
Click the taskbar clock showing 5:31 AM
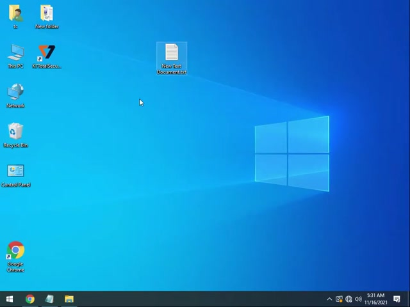(375, 299)
